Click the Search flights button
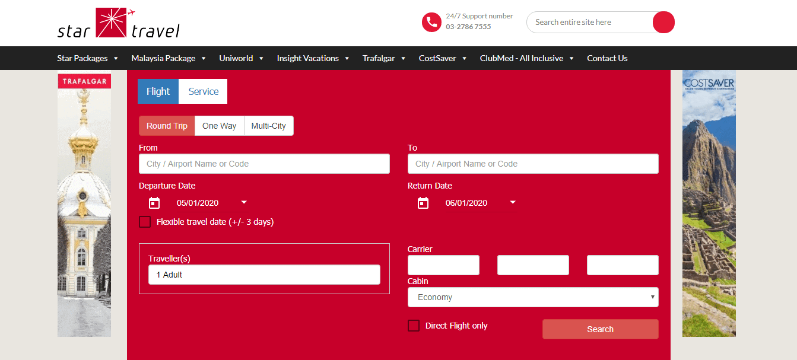Screen dimensions: 797x360 [601, 329]
